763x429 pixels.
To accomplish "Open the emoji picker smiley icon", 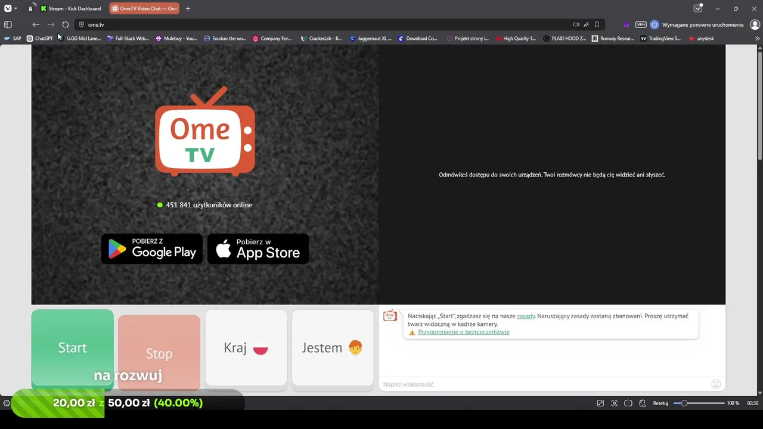I will [x=716, y=384].
